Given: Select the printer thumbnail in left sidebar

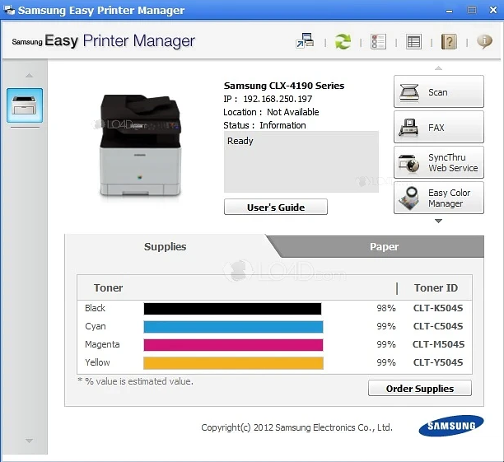Looking at the screenshot, I should 25,105.
